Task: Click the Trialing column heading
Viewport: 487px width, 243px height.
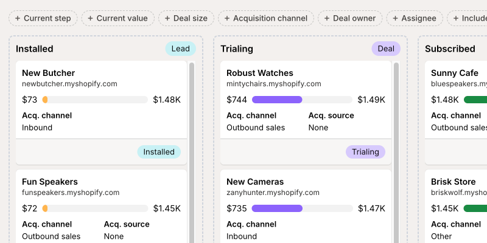Action: tap(237, 49)
